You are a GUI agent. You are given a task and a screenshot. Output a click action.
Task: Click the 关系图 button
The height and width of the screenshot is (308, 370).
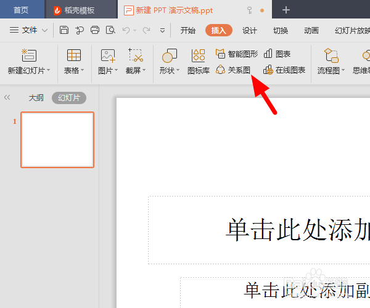233,70
